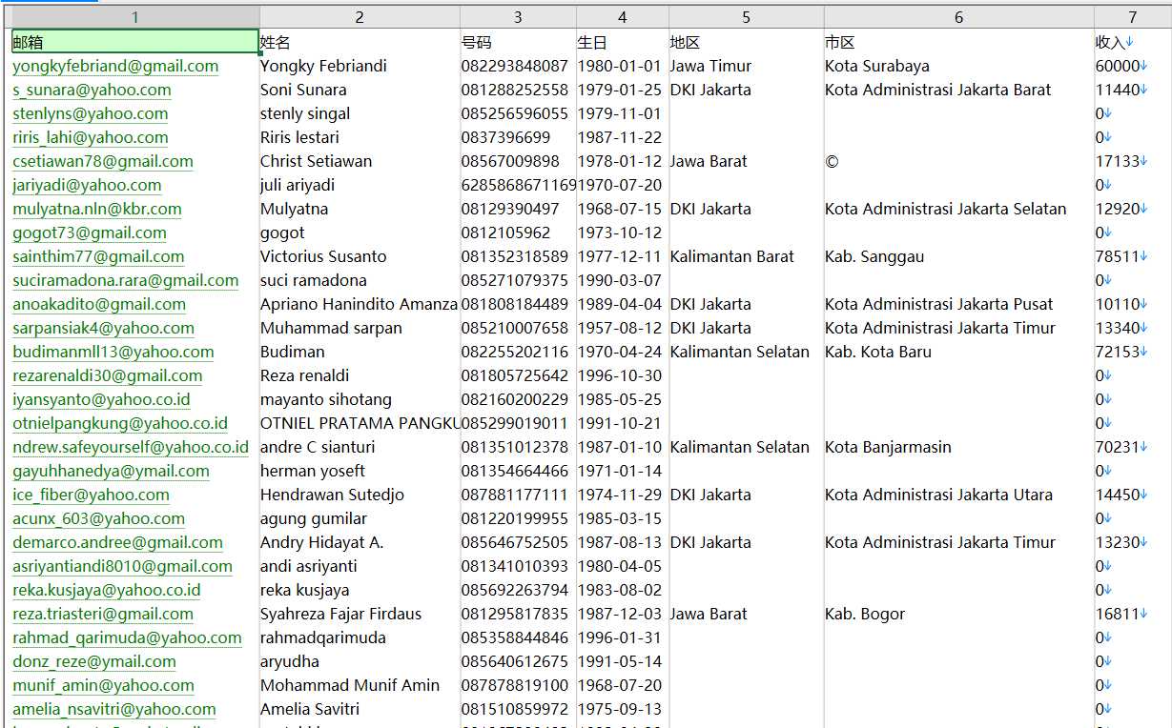
Task: Open rezarenaldi30@gmail.com email link
Action: (108, 375)
